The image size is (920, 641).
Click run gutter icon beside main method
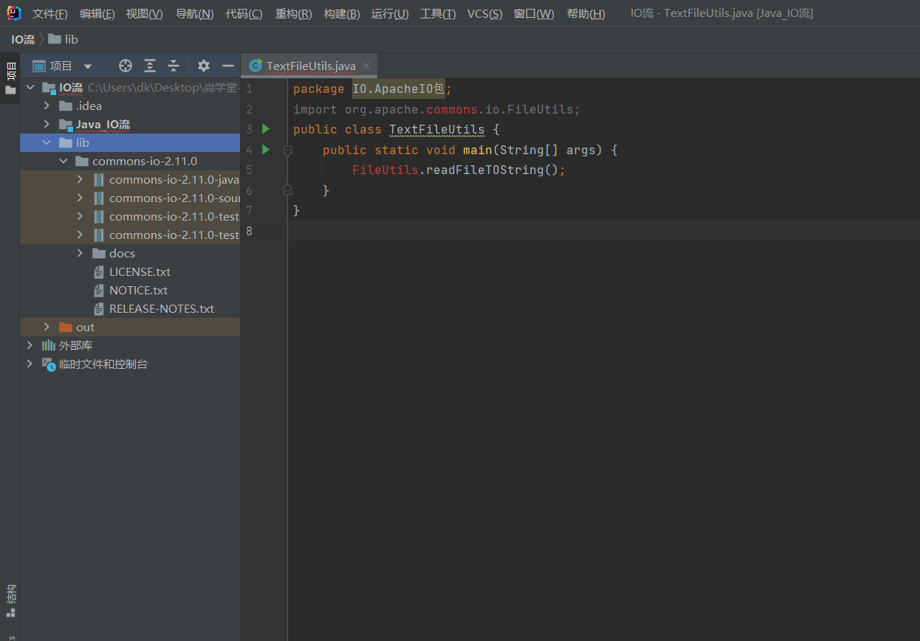pos(266,150)
